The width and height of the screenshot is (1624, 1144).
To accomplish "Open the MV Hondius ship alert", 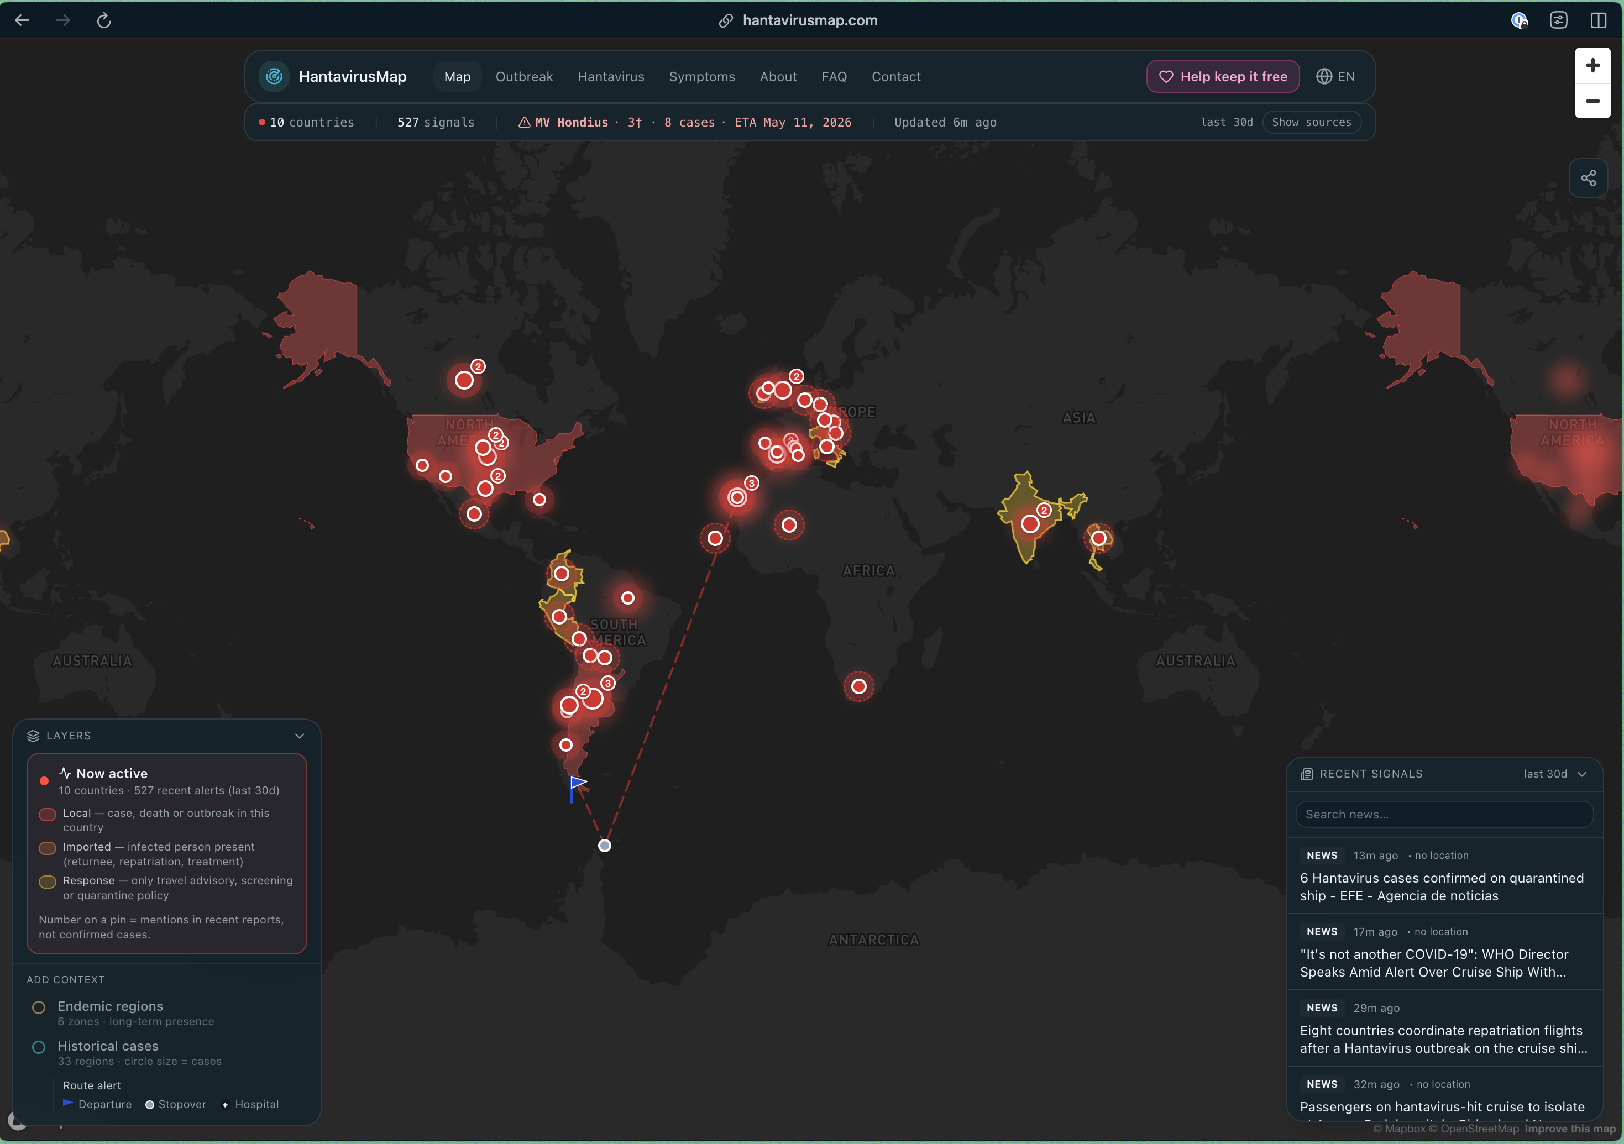I will (x=685, y=122).
